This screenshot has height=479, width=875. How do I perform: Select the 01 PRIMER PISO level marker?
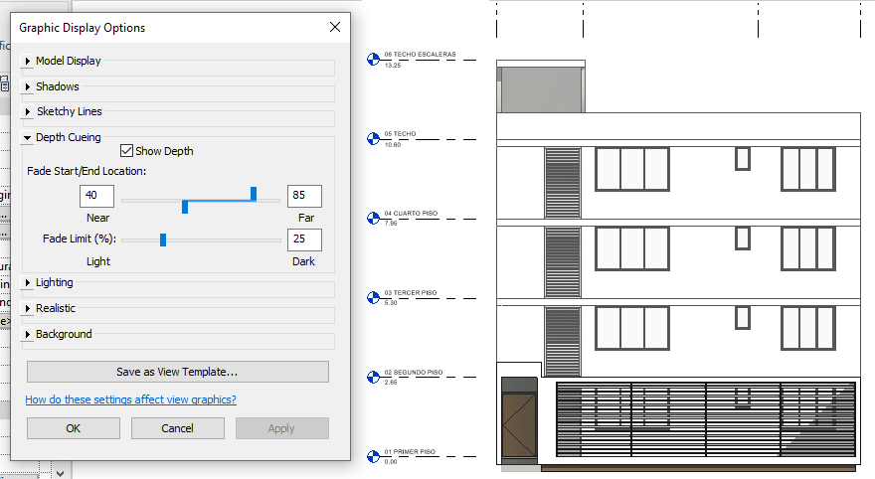point(373,457)
